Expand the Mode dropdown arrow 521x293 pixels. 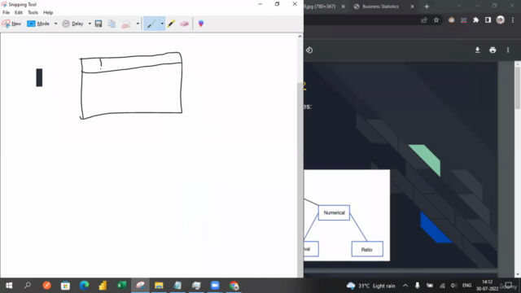pos(55,24)
